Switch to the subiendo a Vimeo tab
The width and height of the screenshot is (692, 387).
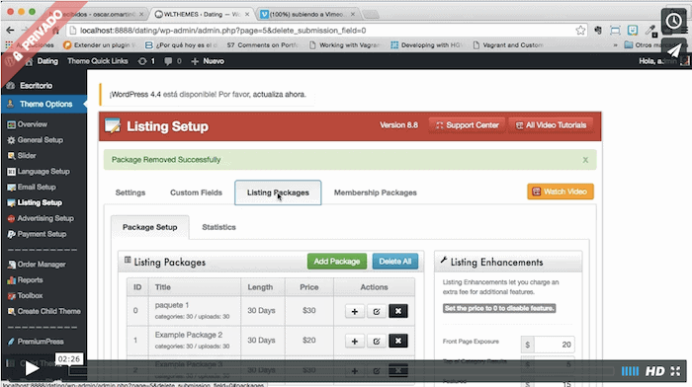point(306,14)
